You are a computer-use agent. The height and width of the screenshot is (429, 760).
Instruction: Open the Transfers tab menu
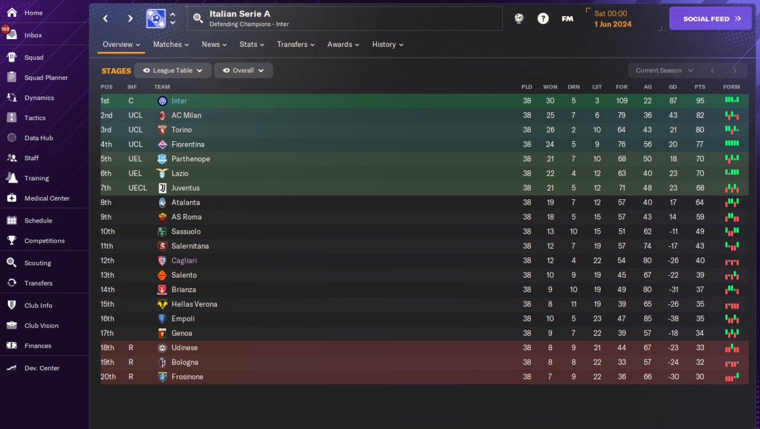(x=295, y=45)
